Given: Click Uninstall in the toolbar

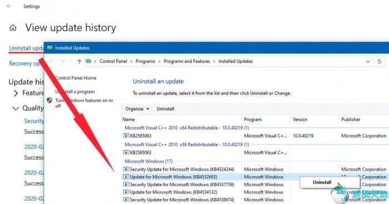Looking at the screenshot, I should click(x=165, y=109).
